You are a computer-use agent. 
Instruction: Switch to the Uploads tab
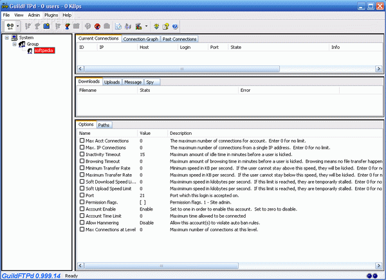[x=112, y=82]
